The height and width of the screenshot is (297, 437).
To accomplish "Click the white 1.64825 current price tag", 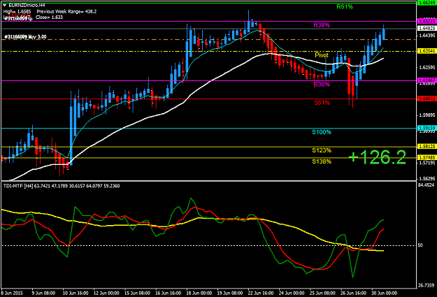I will (x=427, y=29).
